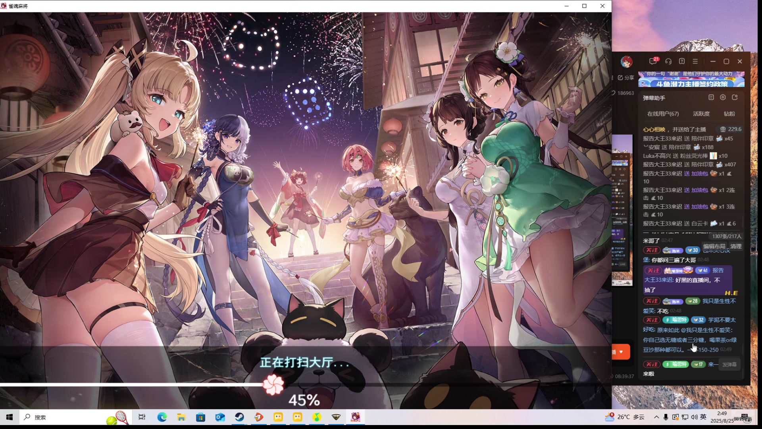
Task: Click the gift total 229.6 badge
Action: point(731,129)
